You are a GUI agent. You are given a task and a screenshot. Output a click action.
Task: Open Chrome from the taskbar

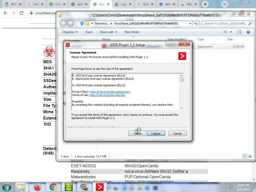[x=53, y=187]
